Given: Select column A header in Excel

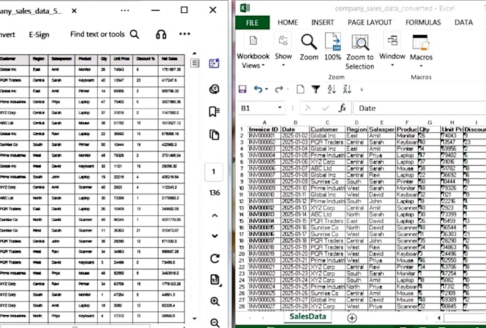Looking at the screenshot, I should tap(264, 122).
